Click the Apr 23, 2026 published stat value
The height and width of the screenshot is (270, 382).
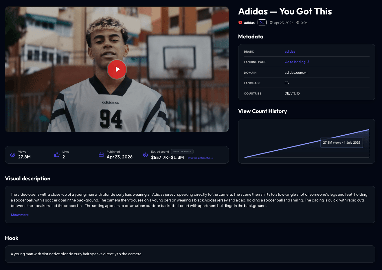(x=120, y=157)
